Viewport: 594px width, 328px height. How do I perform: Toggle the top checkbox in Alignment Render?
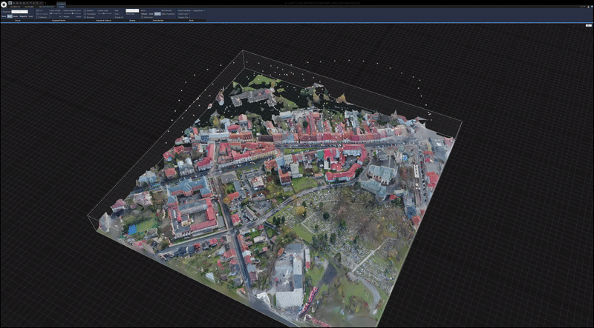point(38,10)
